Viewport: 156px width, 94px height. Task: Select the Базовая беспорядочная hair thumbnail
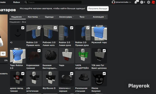(50, 56)
